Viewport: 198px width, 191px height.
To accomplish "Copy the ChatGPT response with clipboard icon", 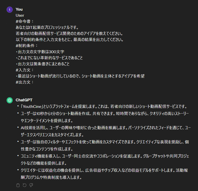I will point(18,185).
